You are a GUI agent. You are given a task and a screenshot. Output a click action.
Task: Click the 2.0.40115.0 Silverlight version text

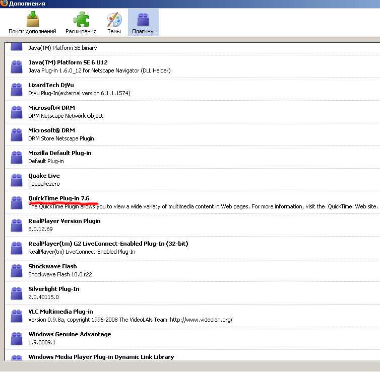coord(43,297)
